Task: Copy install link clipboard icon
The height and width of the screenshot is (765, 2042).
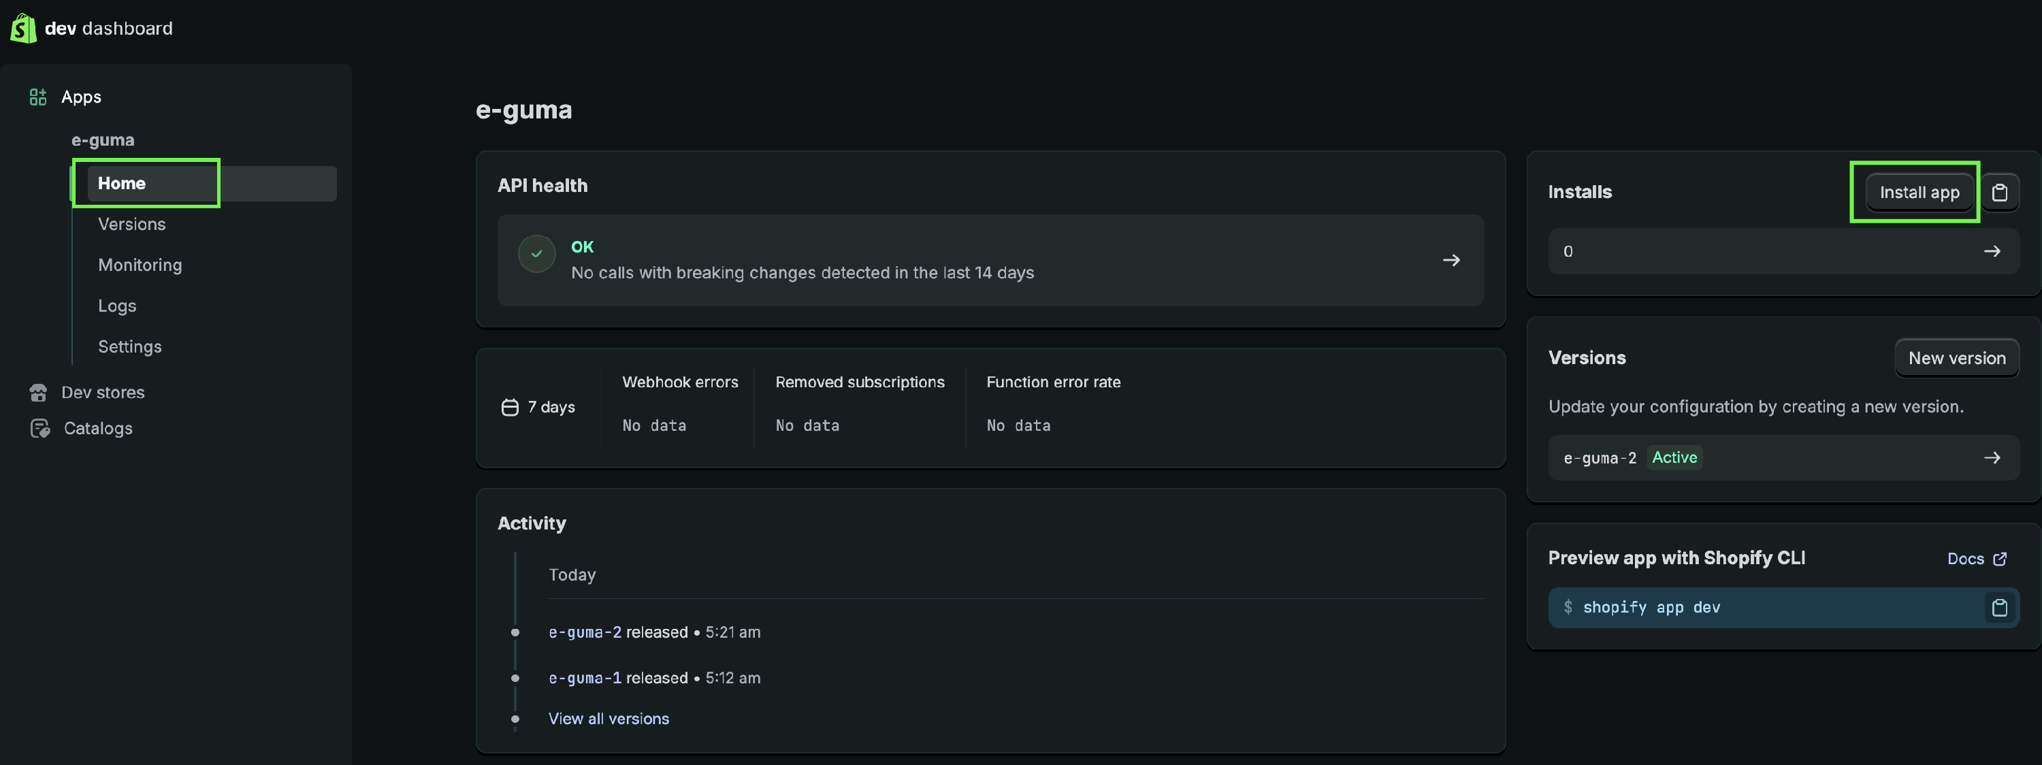Action: (1999, 193)
